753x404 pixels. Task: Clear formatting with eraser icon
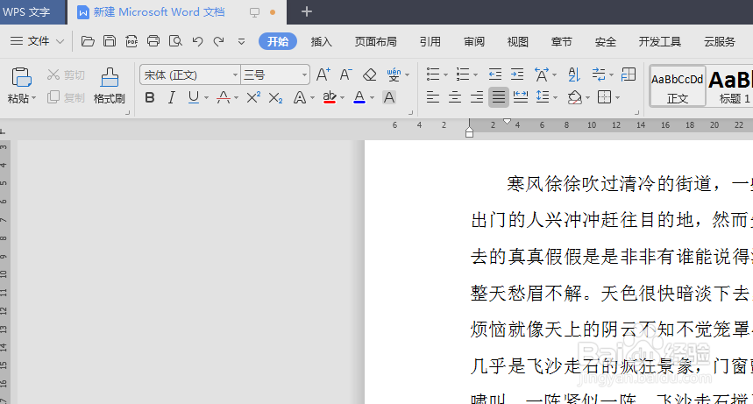(369, 74)
